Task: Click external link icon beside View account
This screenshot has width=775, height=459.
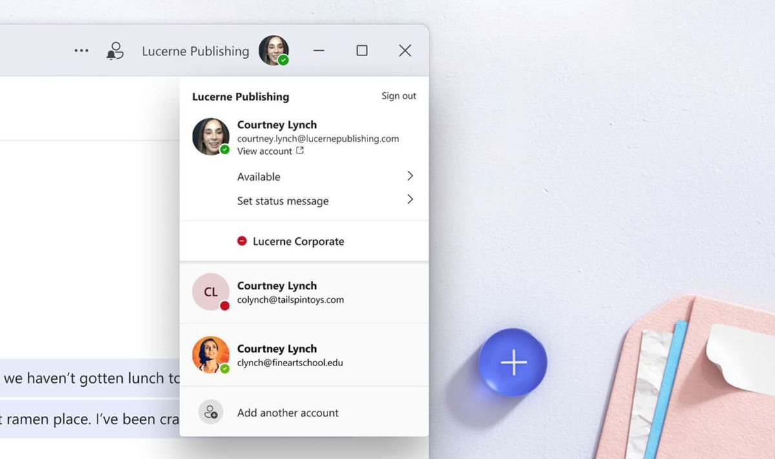Action: [x=299, y=150]
